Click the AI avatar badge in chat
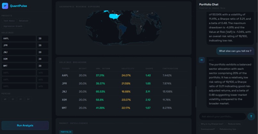Viewport: 258px width, 134px height. pyautogui.click(x=202, y=60)
